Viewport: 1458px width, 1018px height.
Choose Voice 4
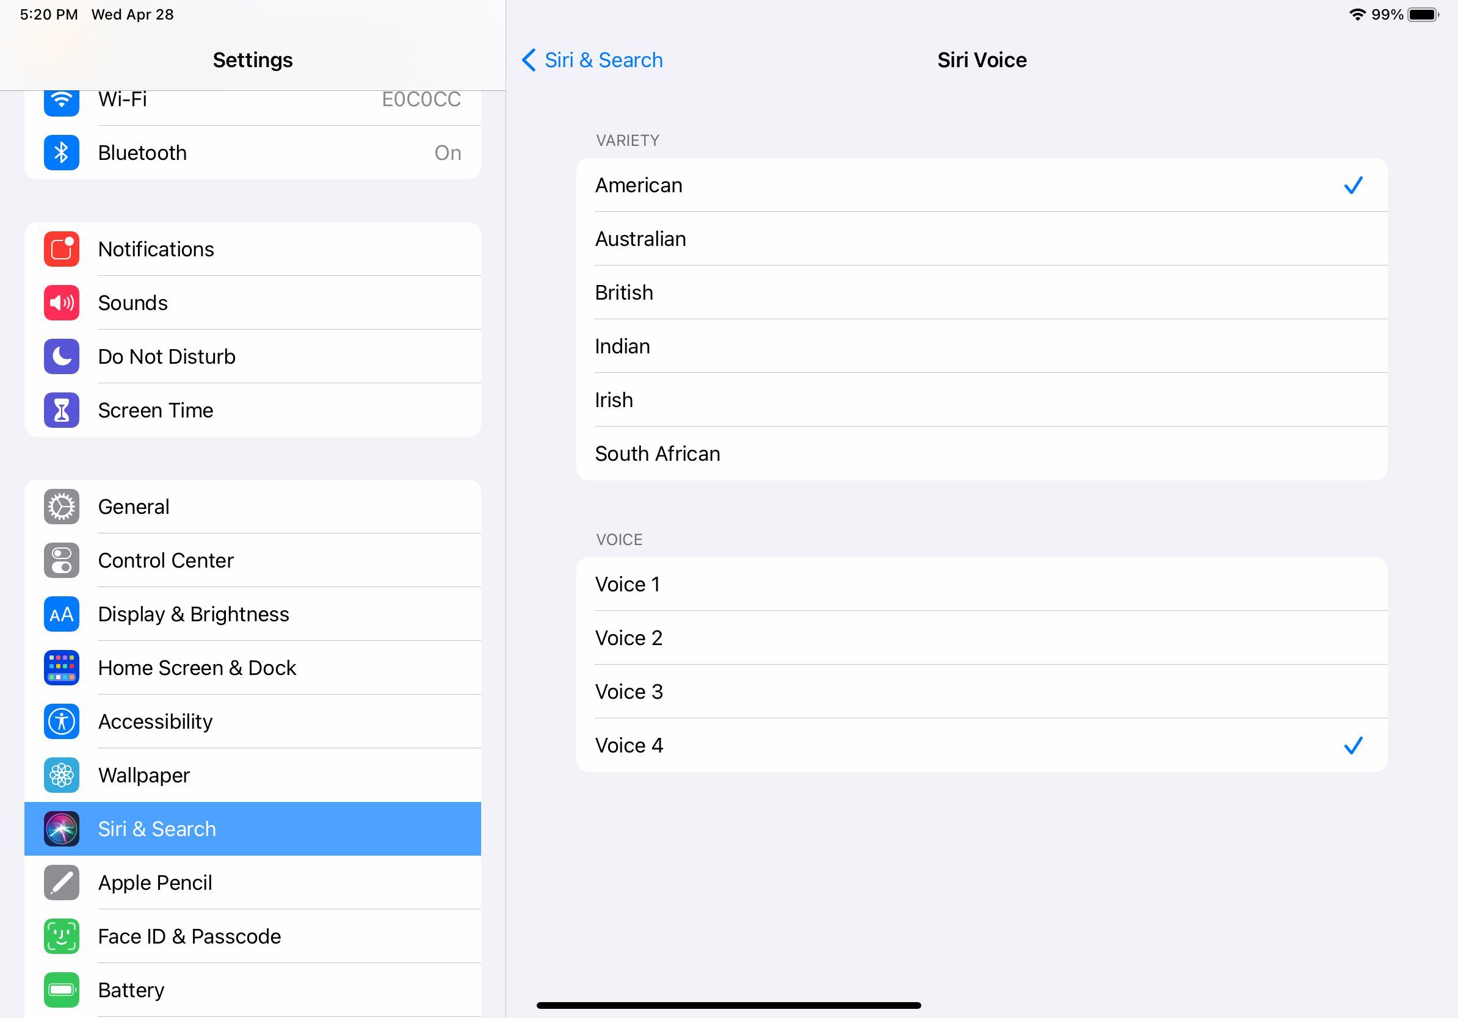coord(982,746)
